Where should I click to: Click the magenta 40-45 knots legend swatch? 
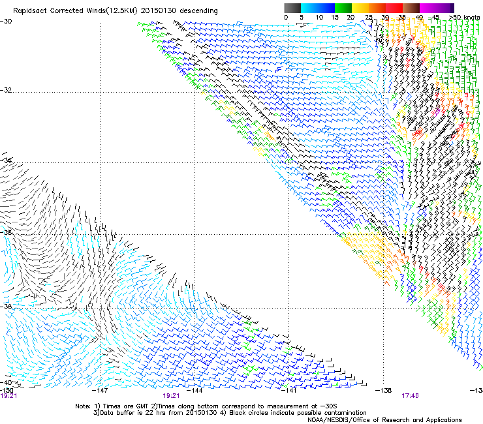click(428, 8)
